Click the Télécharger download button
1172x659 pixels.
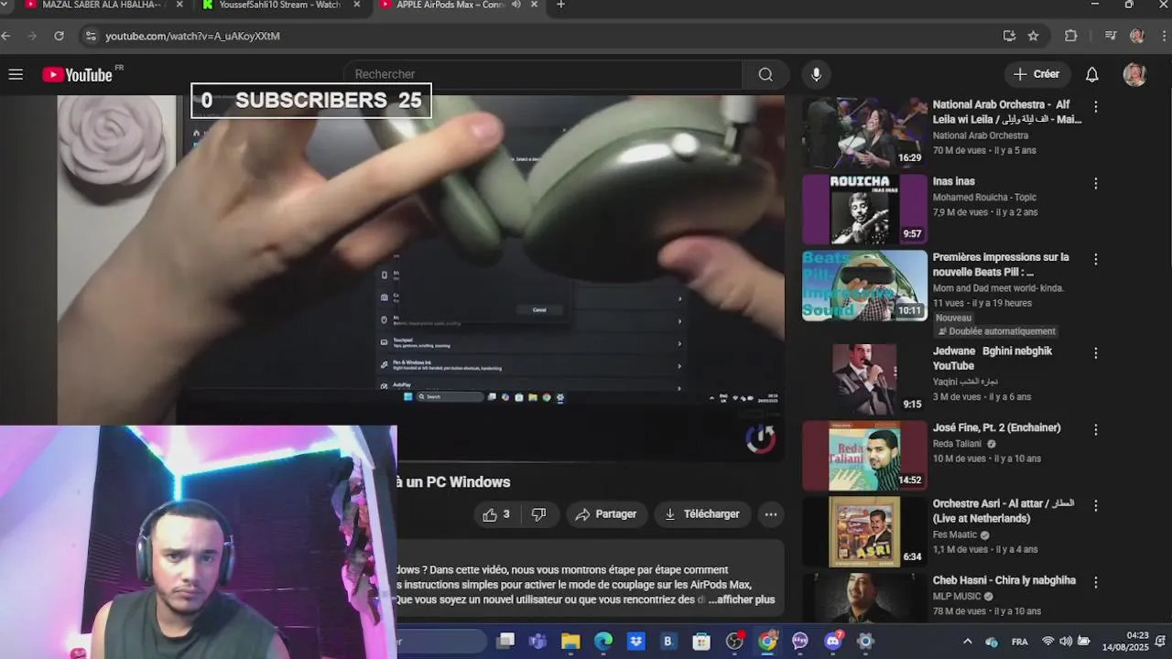[702, 514]
